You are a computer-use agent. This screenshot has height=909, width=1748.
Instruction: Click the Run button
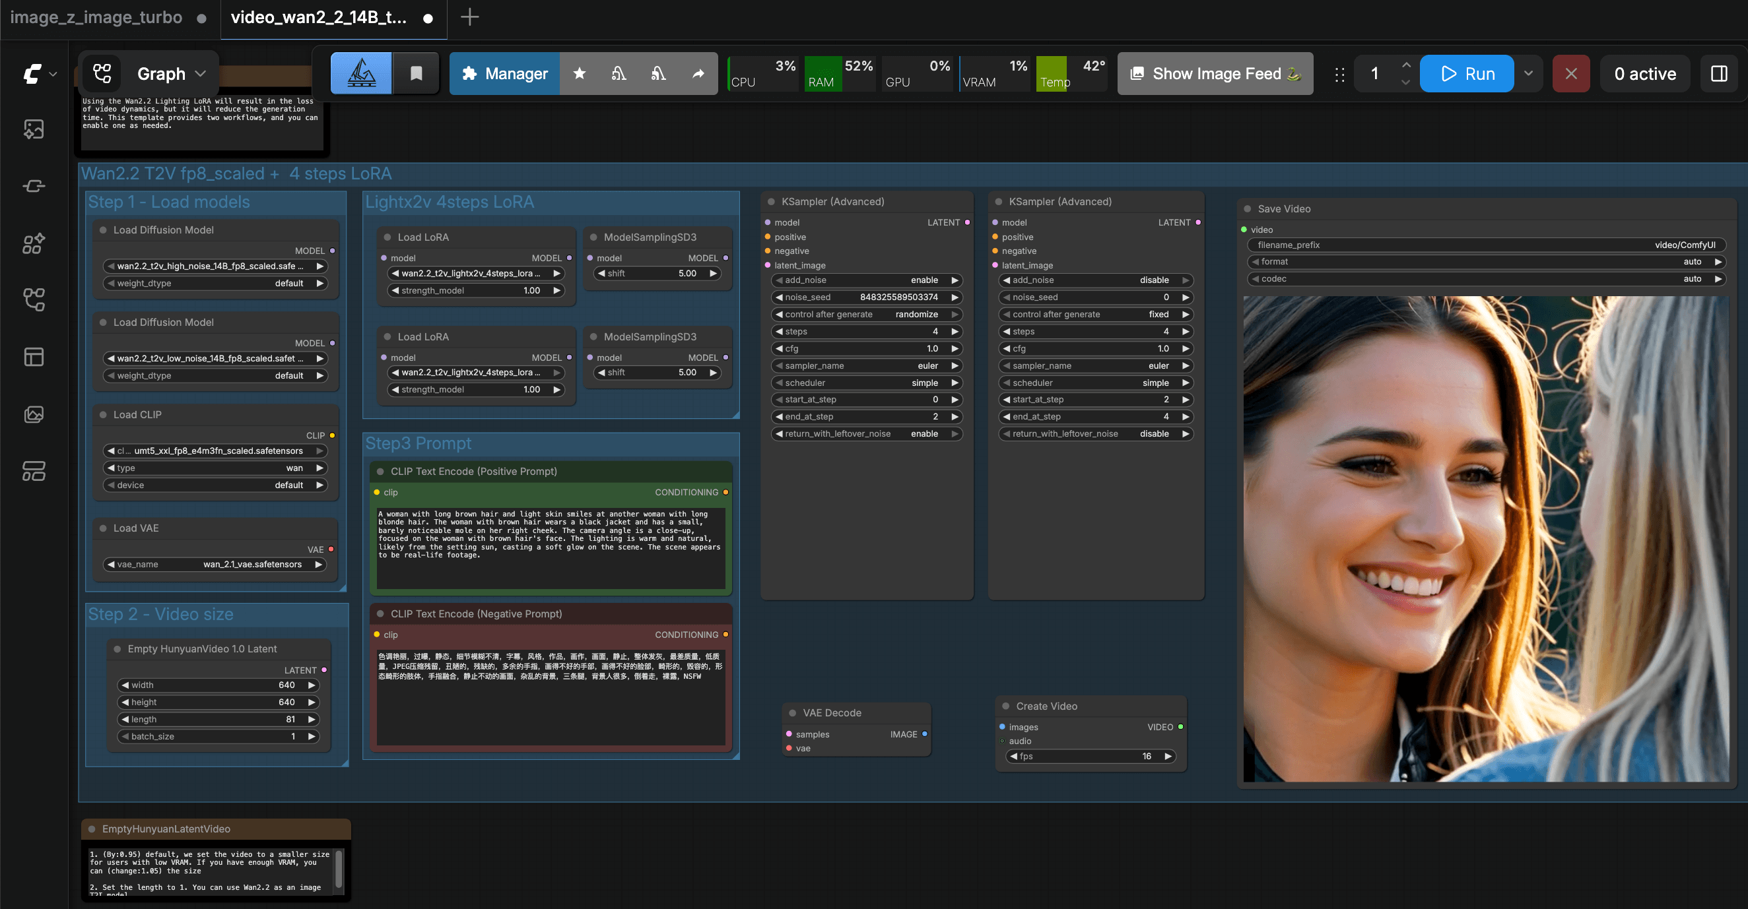click(1466, 73)
